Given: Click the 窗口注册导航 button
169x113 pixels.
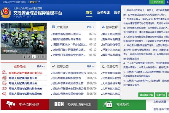Looking at the screenshot, I should [x=146, y=95].
